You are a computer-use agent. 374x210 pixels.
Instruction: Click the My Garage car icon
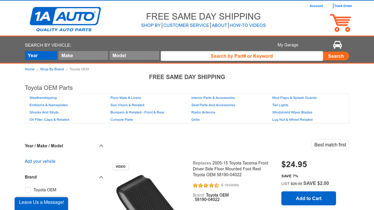coord(337,45)
